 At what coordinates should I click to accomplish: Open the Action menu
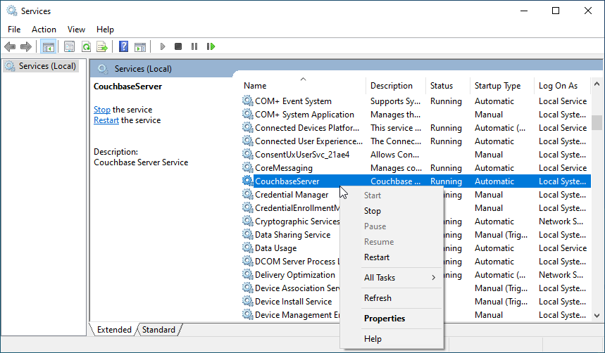click(x=44, y=30)
